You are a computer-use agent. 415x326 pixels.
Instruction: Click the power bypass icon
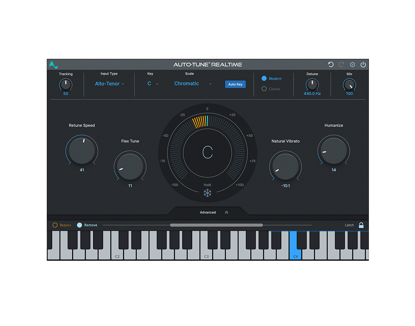(363, 65)
